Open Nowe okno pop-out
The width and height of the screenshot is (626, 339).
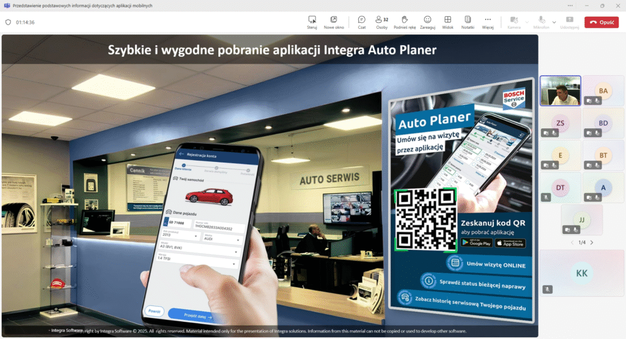[334, 23]
